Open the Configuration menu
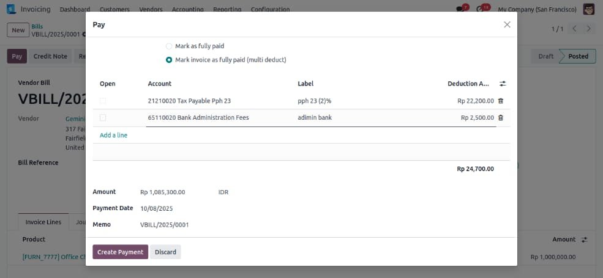The image size is (603, 278). point(271,9)
